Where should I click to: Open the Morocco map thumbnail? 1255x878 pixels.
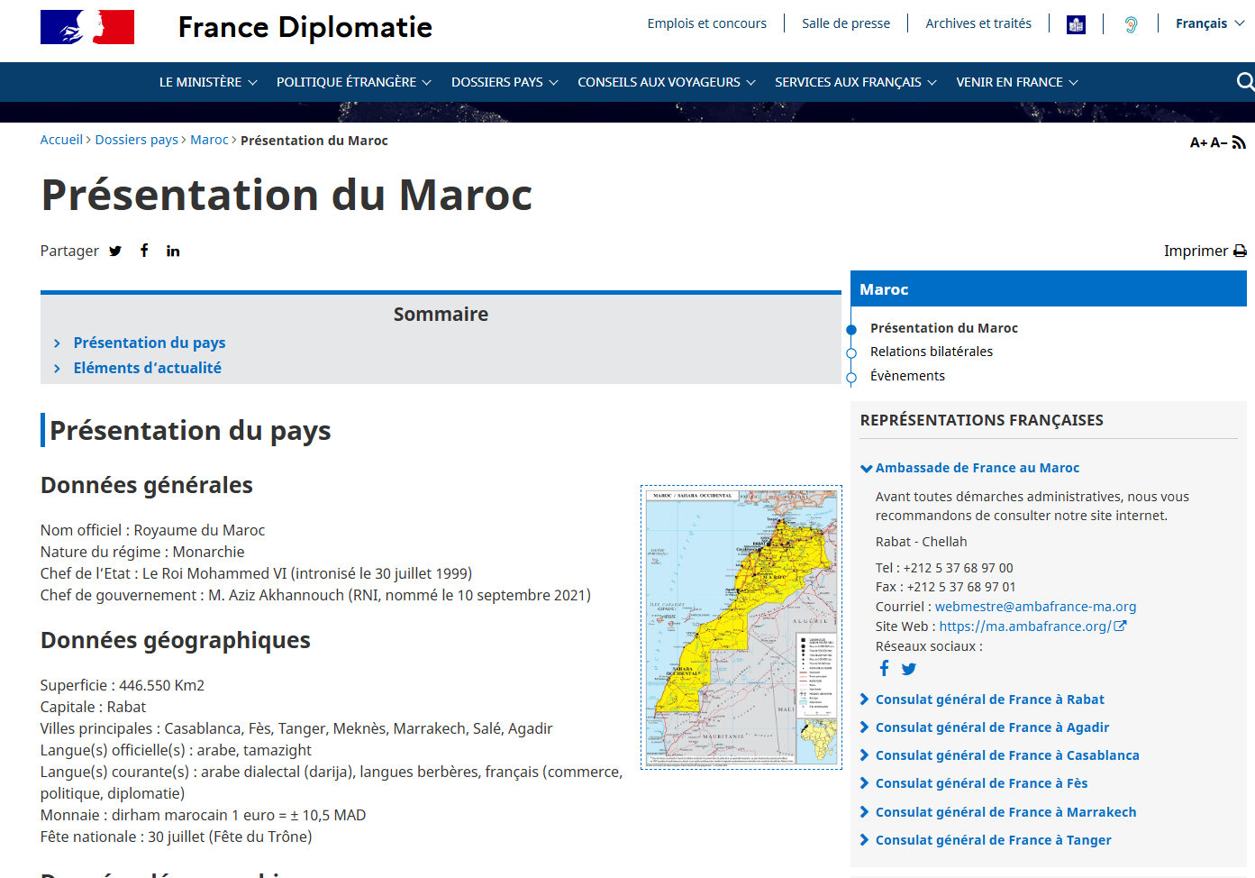click(x=741, y=627)
